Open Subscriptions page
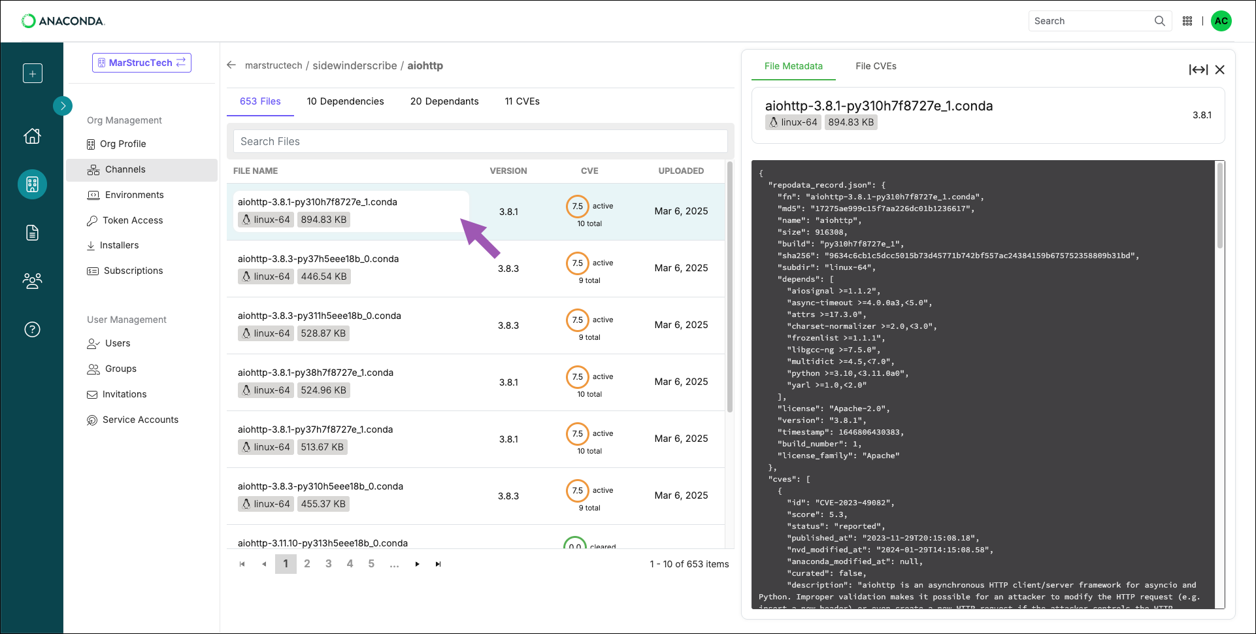 point(125,271)
